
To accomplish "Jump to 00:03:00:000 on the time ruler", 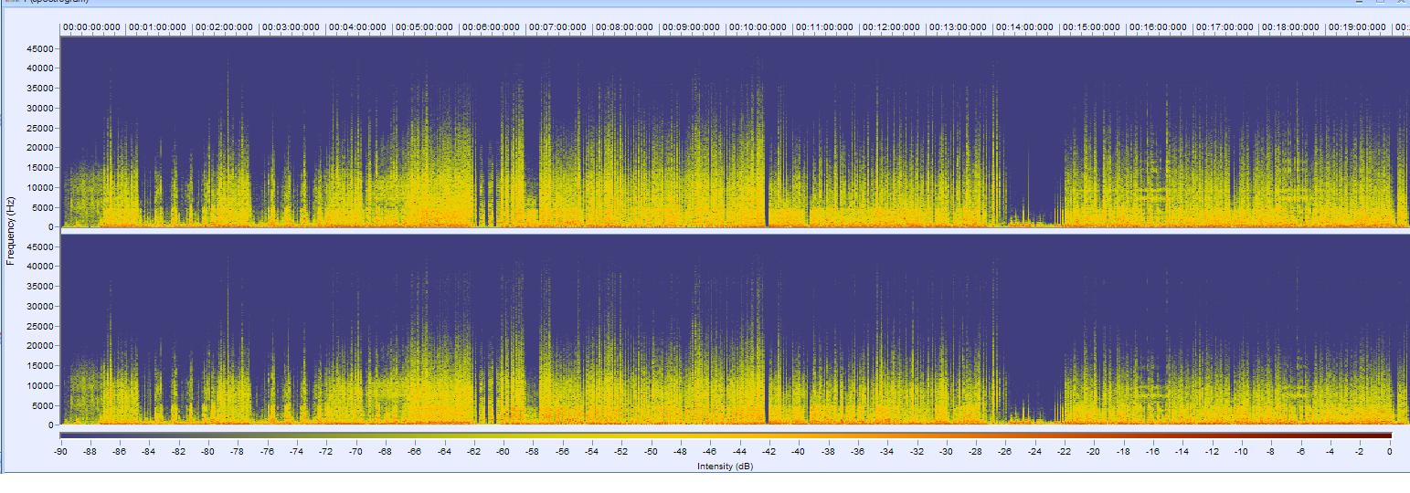I will (x=292, y=27).
